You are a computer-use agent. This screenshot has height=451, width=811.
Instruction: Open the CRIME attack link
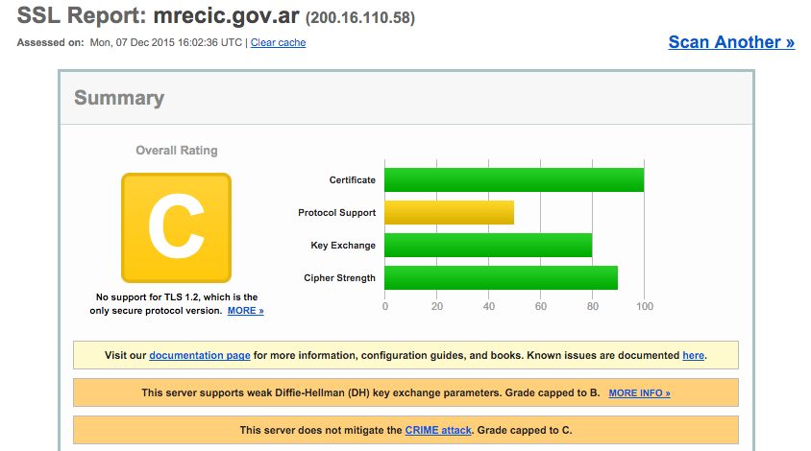[438, 430]
